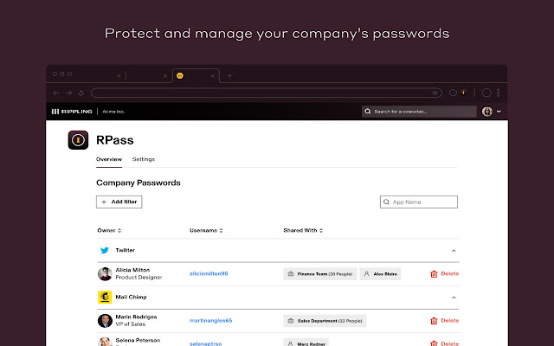
Task: Open the aliciamilton95 username link
Action: pyautogui.click(x=209, y=273)
